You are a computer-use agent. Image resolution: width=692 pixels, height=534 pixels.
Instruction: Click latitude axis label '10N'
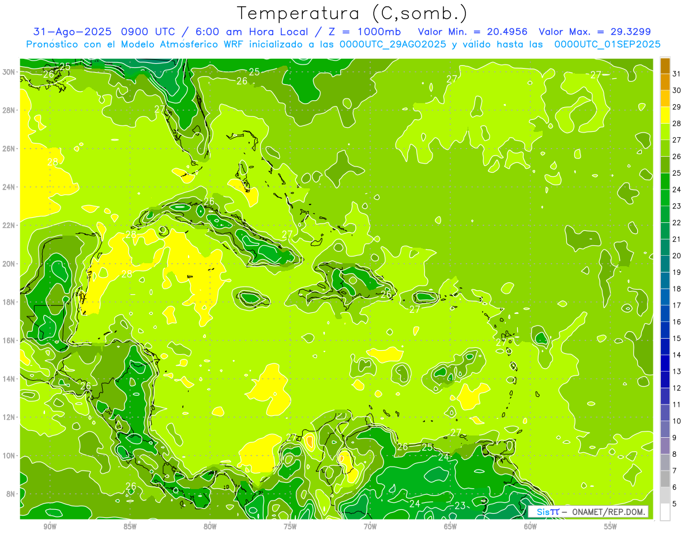point(9,456)
